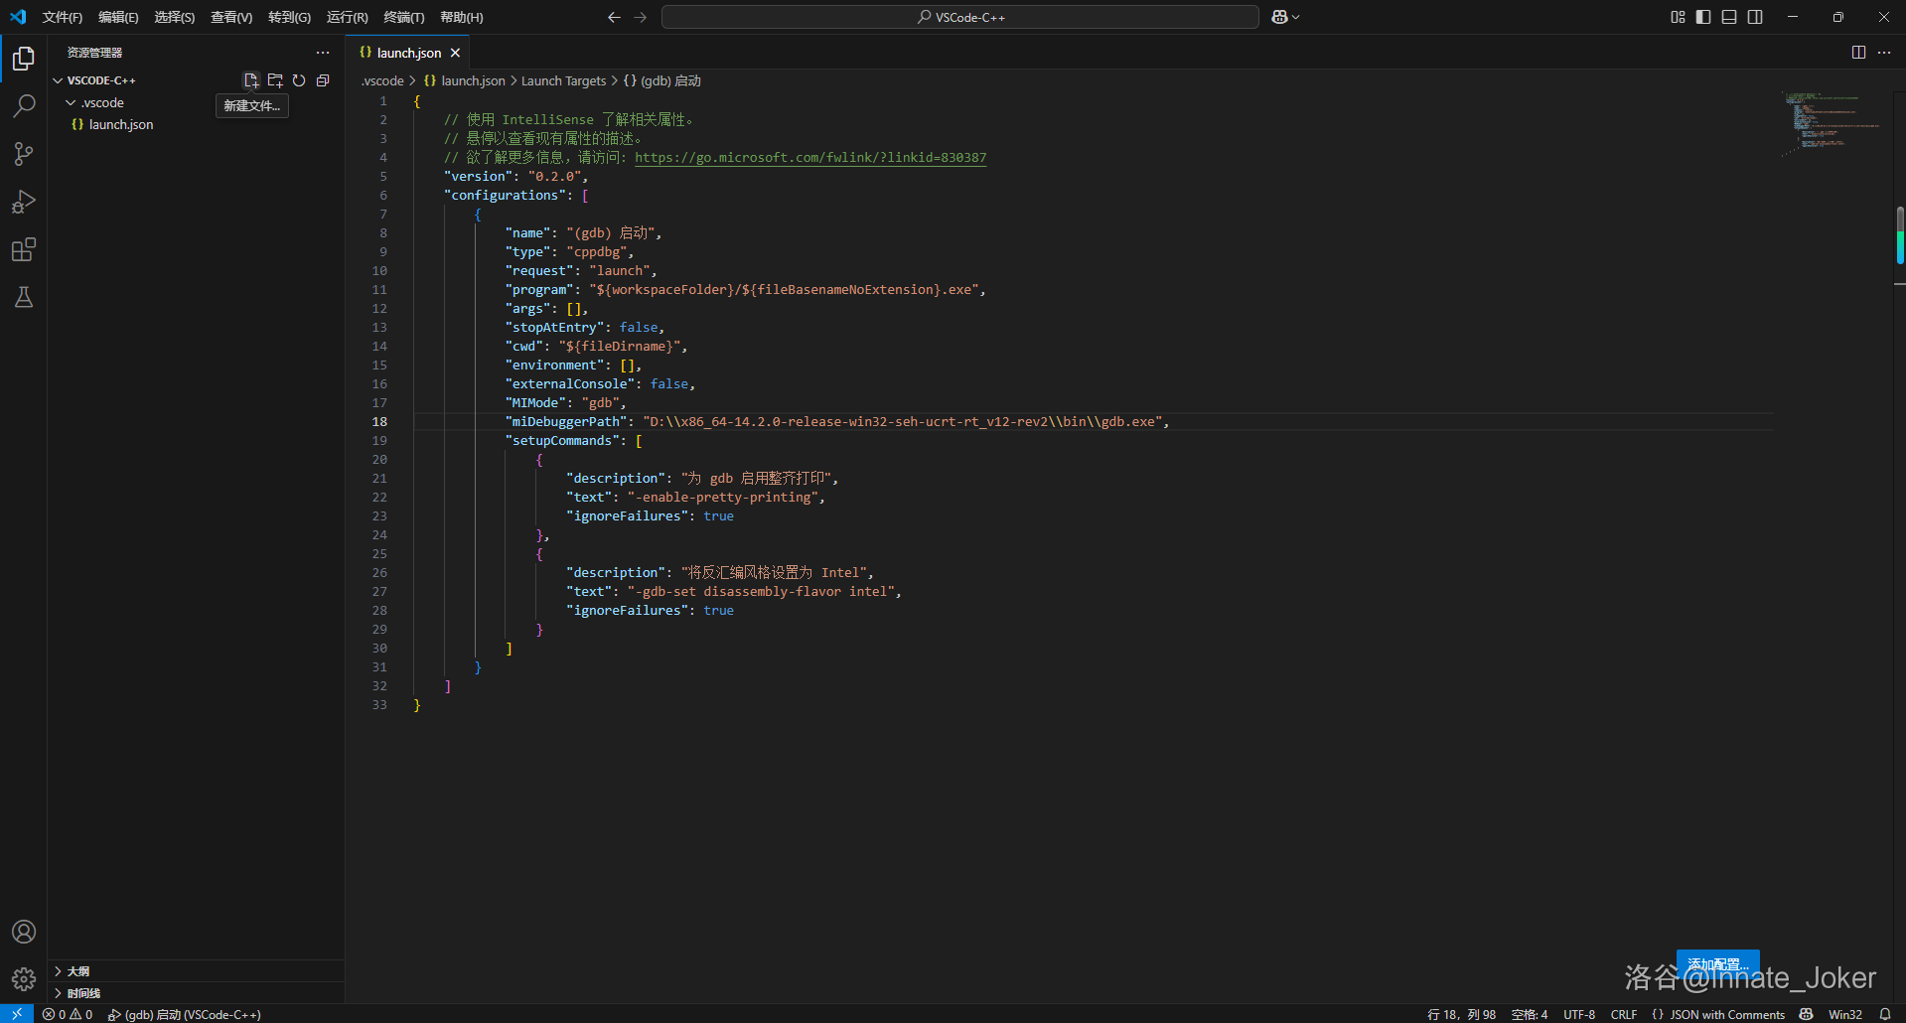Expand the 时间线 timeline section
1906x1023 pixels.
pyautogui.click(x=83, y=993)
